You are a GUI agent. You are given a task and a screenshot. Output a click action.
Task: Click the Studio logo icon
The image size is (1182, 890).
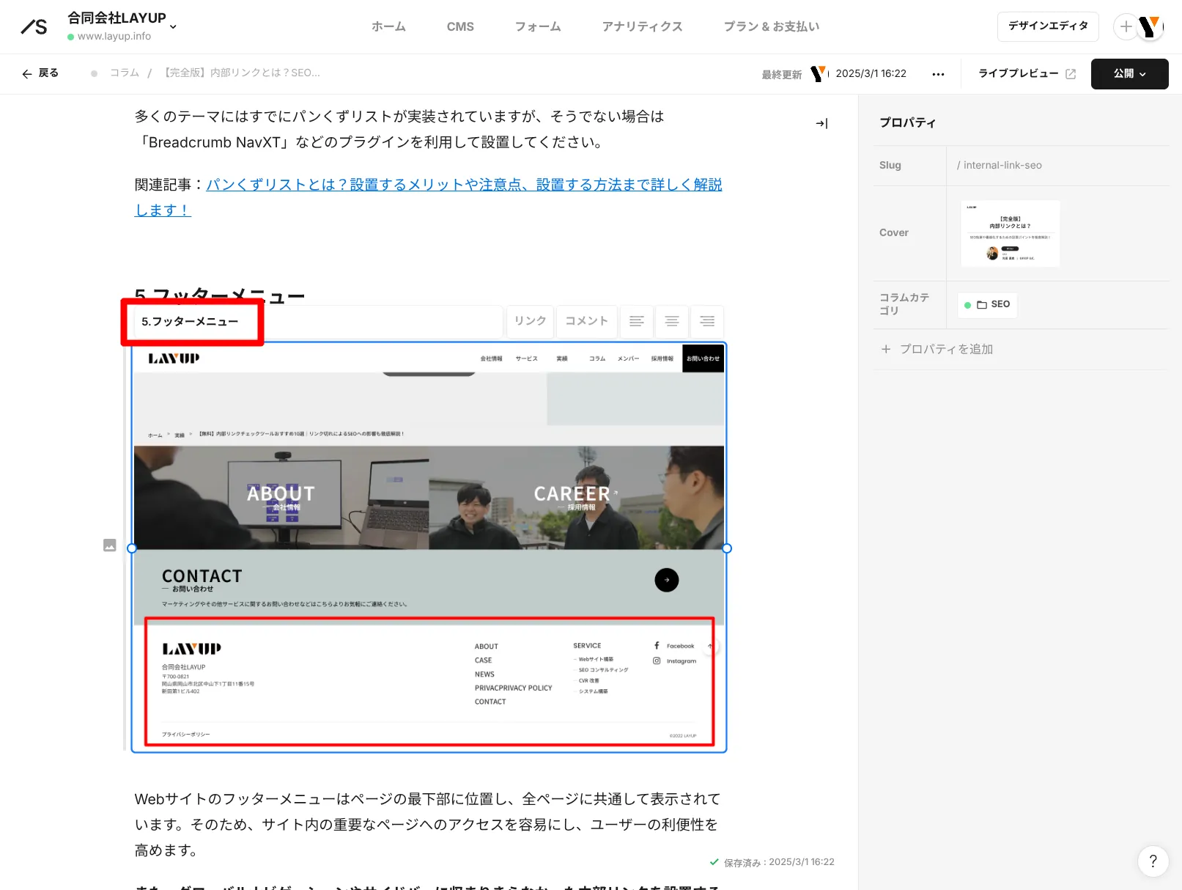point(34,27)
